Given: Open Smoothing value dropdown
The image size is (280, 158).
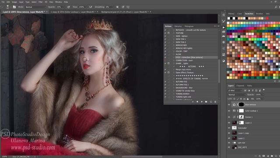Looking at the screenshot, I should point(113,7).
